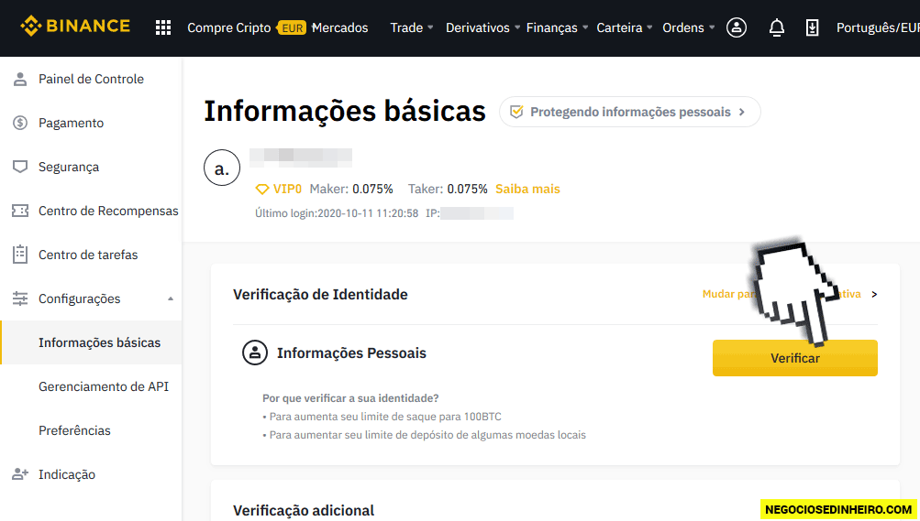Viewport: 920px width, 521px height.
Task: Go to Segurança sidebar item
Action: click(x=91, y=167)
